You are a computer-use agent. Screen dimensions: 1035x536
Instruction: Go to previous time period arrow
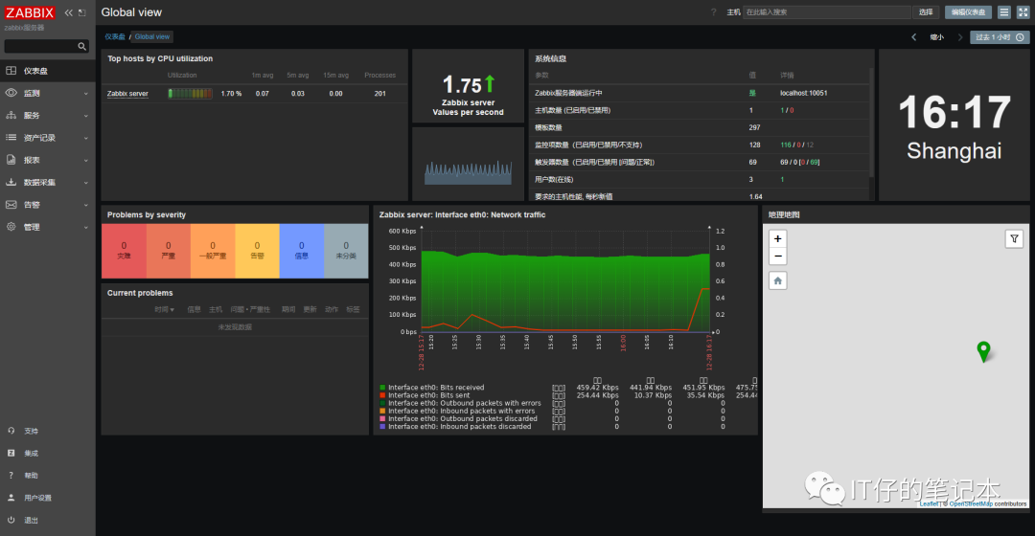click(x=914, y=37)
